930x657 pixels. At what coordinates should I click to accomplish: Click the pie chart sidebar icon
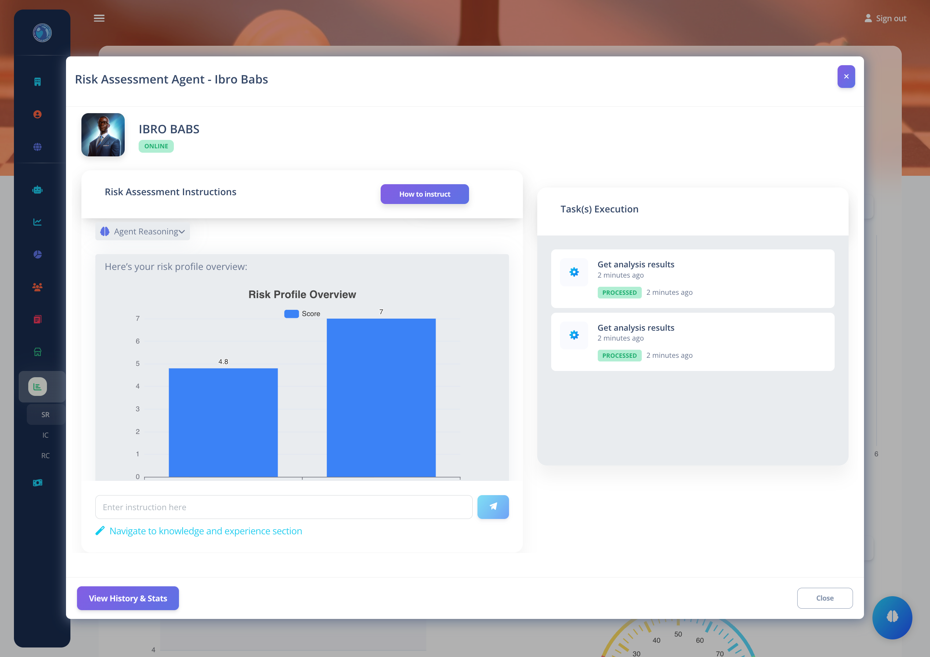37,255
